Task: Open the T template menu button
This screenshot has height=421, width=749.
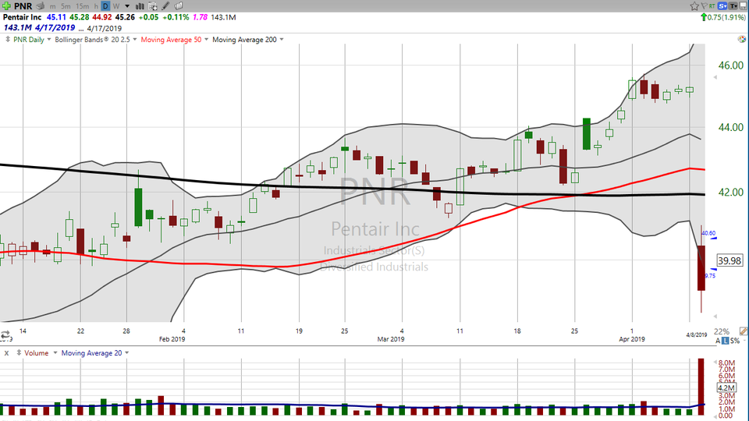Action: coord(733,5)
